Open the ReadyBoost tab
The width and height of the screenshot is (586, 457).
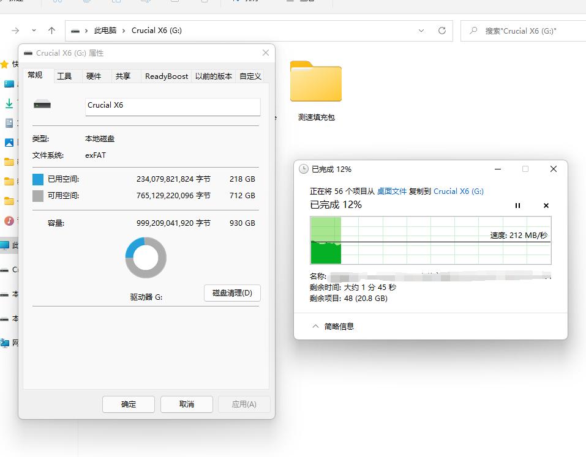(167, 76)
